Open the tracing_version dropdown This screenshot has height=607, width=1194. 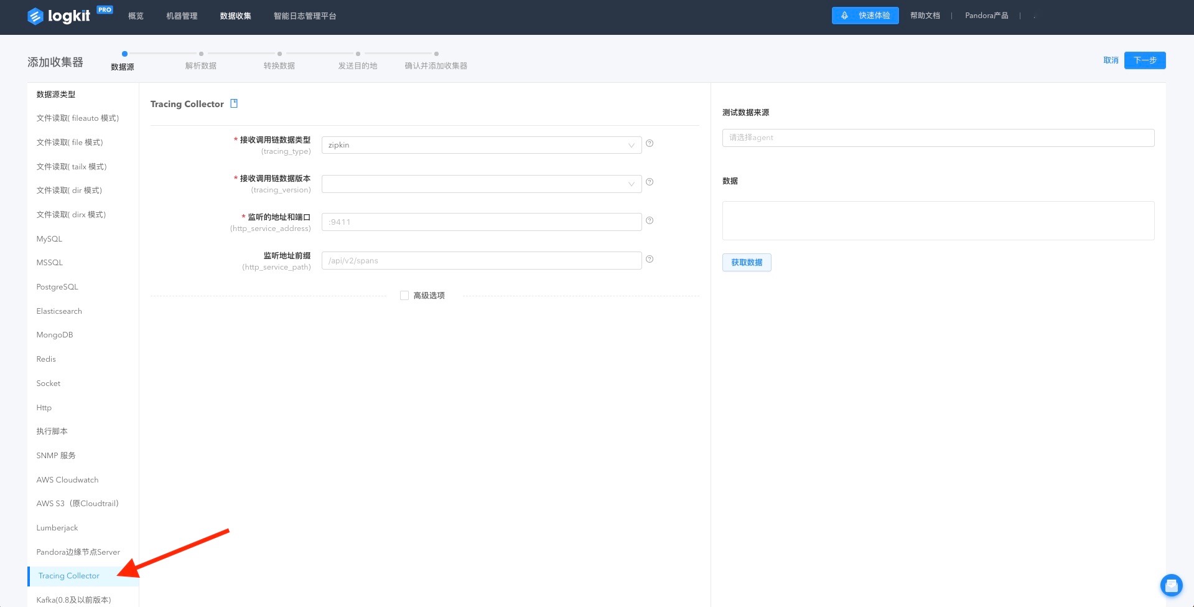tap(482, 184)
